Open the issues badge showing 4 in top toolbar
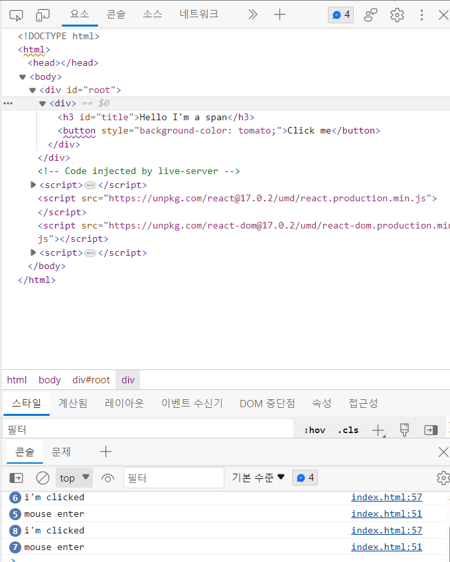This screenshot has height=562, width=450. pyautogui.click(x=340, y=15)
